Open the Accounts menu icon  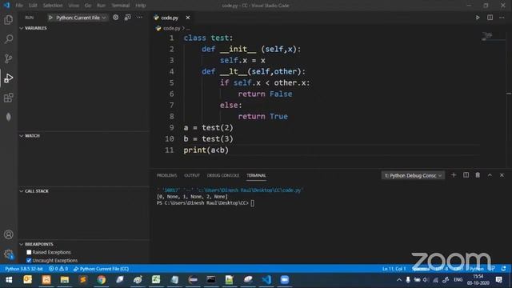click(x=9, y=234)
